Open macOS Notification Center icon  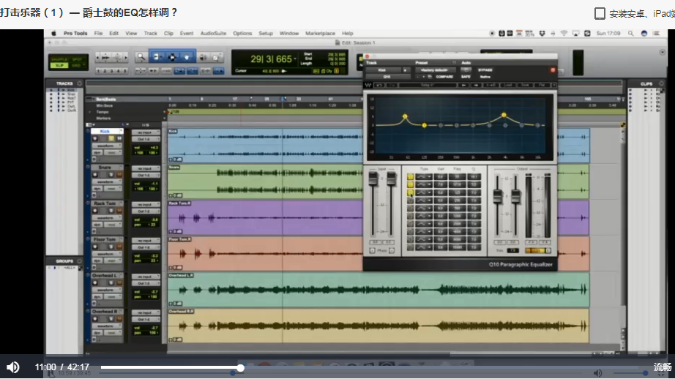pyautogui.click(x=656, y=33)
